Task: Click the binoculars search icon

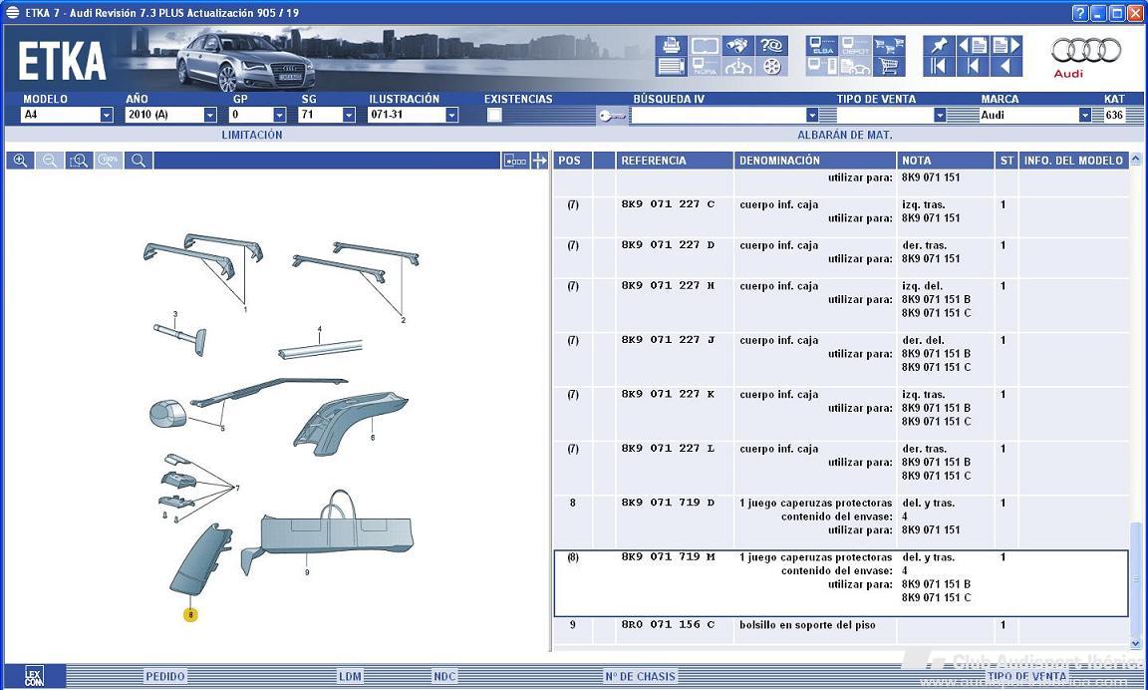Action: pyautogui.click(x=738, y=46)
